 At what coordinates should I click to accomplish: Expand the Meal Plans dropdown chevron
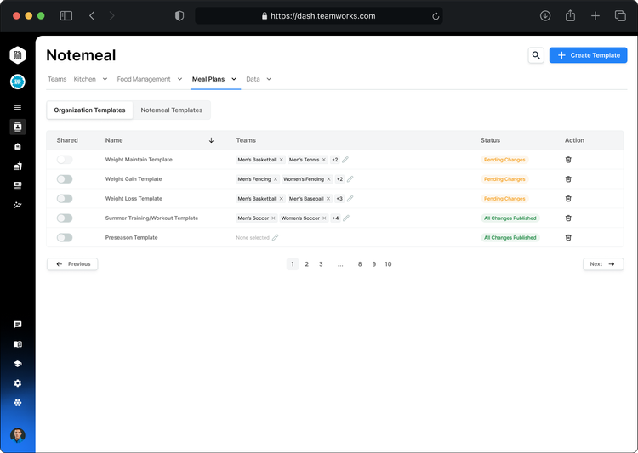[x=234, y=79]
